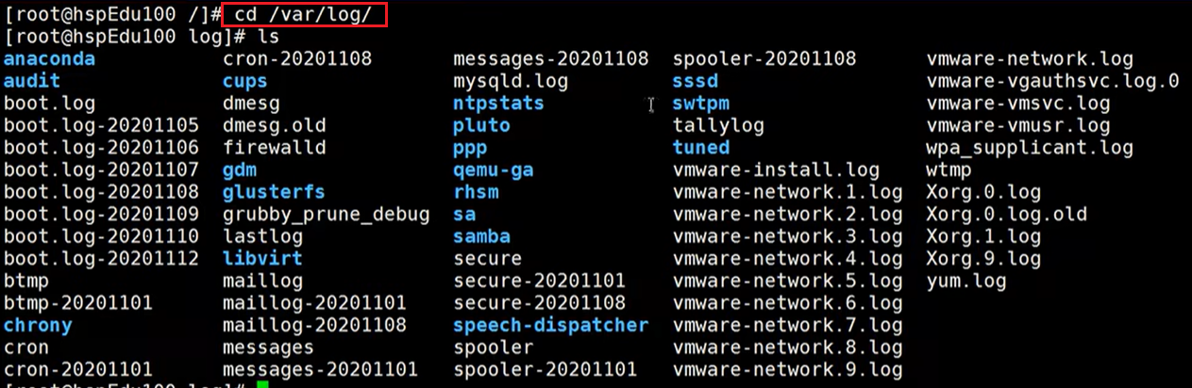This screenshot has height=388, width=1192.
Task: Select the libvirt directory entry
Action: click(x=262, y=258)
